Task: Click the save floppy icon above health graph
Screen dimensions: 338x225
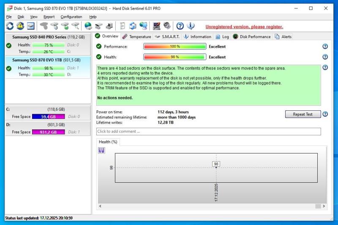Action: coord(101,150)
